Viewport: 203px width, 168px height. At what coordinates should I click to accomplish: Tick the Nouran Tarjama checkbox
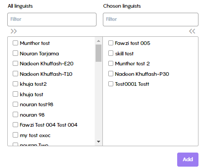click(x=15, y=53)
